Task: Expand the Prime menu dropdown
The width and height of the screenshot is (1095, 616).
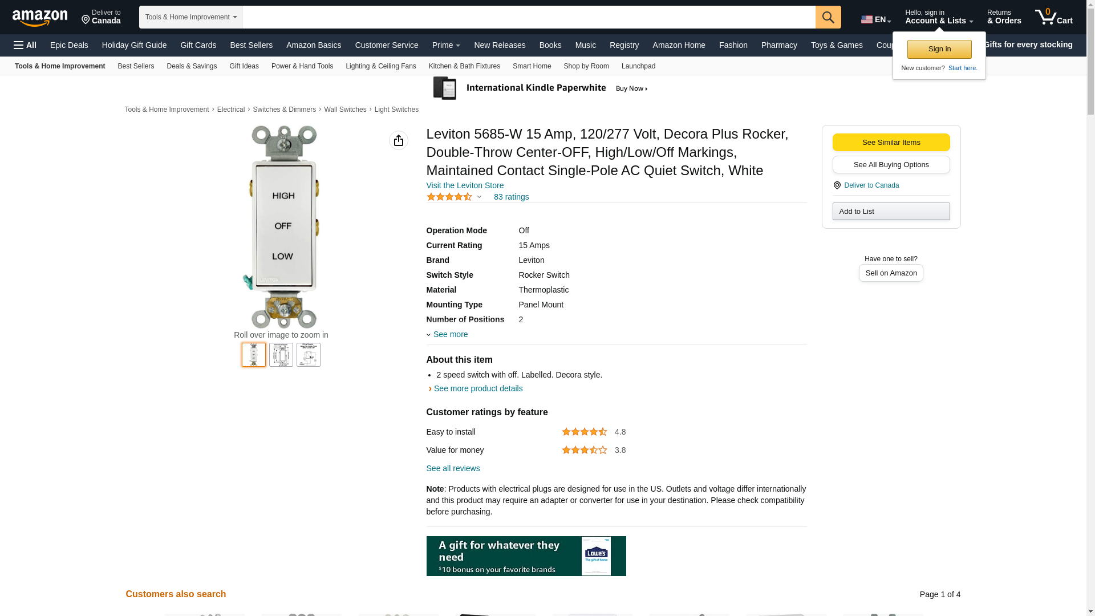Action: [446, 45]
